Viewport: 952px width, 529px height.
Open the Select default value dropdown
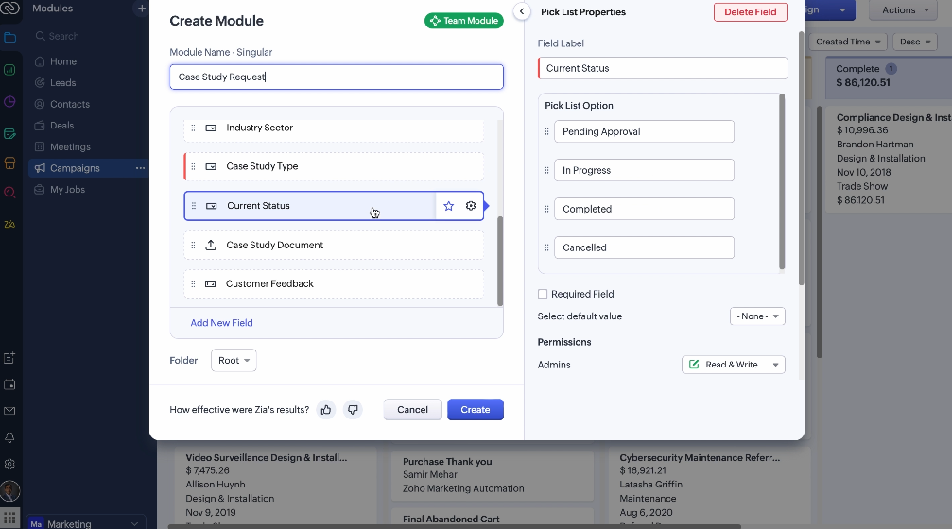[757, 316]
